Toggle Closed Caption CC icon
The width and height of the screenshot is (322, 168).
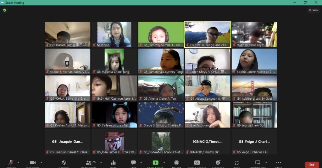(x=197, y=163)
